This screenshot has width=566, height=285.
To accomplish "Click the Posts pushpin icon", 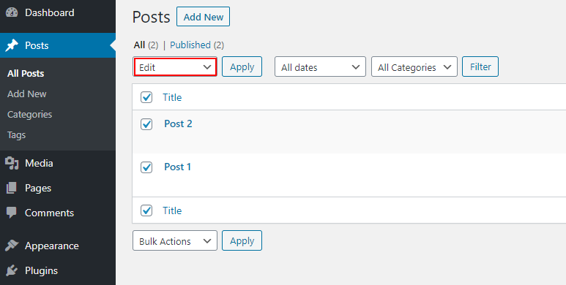I will [x=12, y=45].
